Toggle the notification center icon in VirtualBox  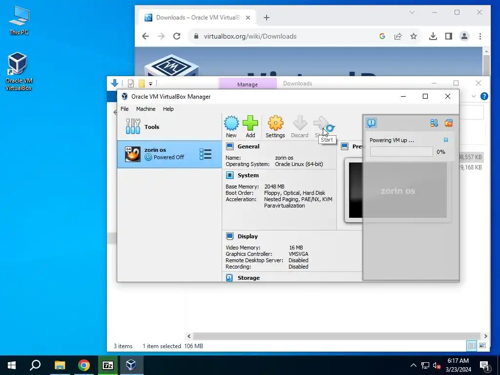pyautogui.click(x=372, y=123)
